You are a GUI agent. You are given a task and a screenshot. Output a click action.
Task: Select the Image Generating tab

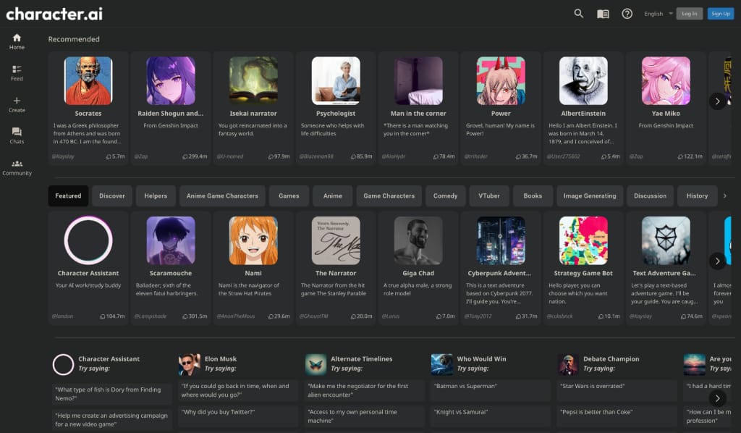(x=590, y=196)
